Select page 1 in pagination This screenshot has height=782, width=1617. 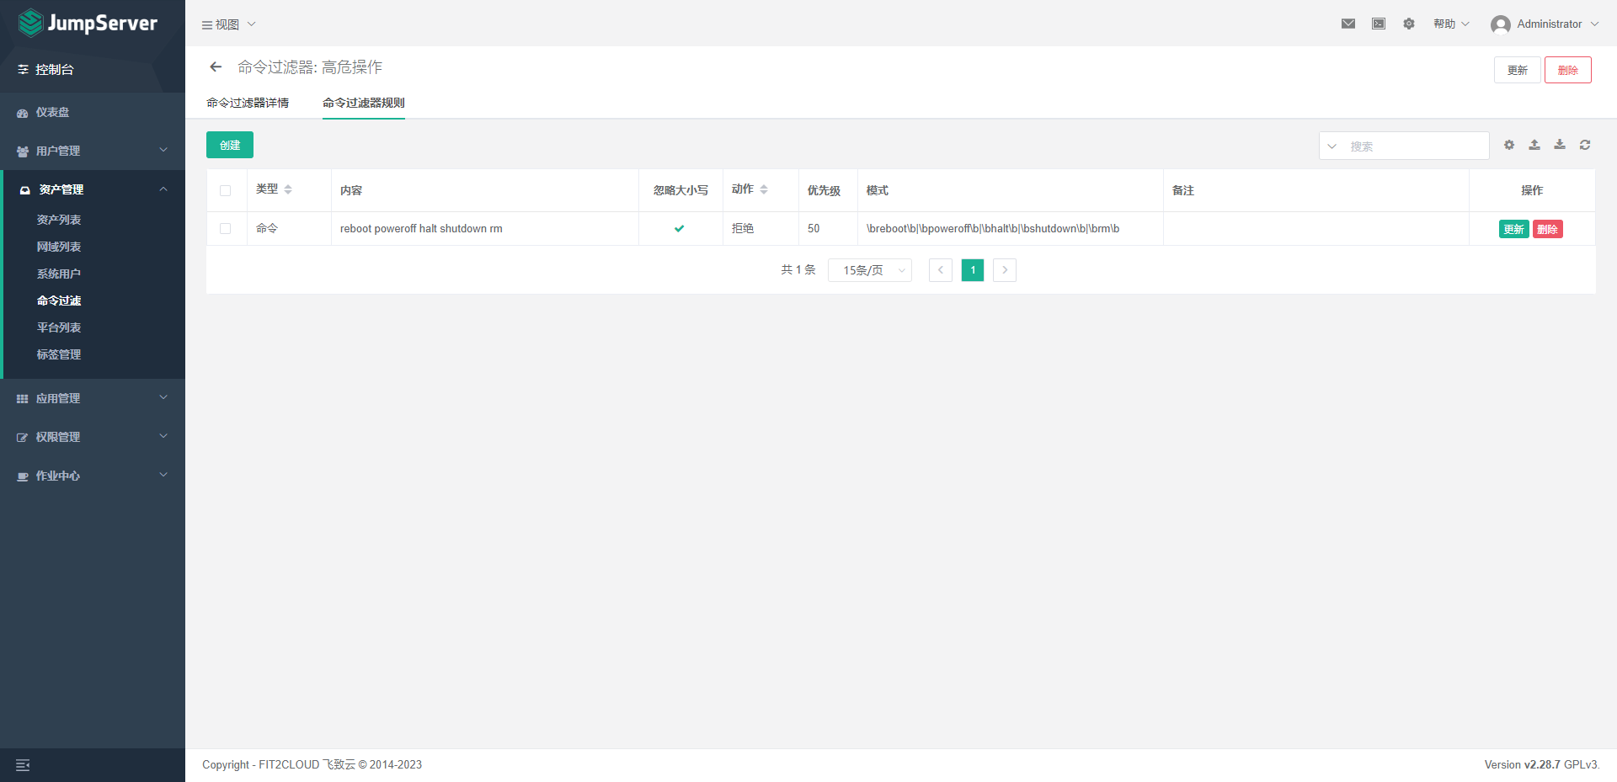[973, 270]
